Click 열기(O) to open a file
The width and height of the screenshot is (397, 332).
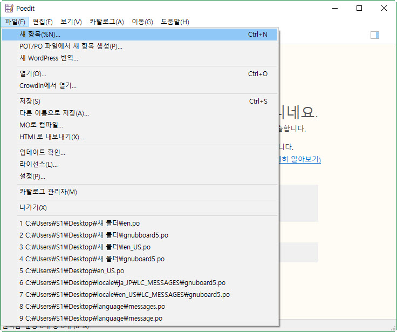[32, 74]
